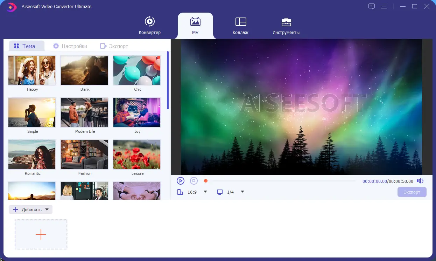Open the 16:9 aspect ratio dropdown
The height and width of the screenshot is (261, 436).
[x=205, y=192]
